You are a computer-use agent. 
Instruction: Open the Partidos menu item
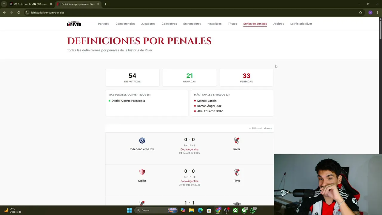[x=104, y=24]
